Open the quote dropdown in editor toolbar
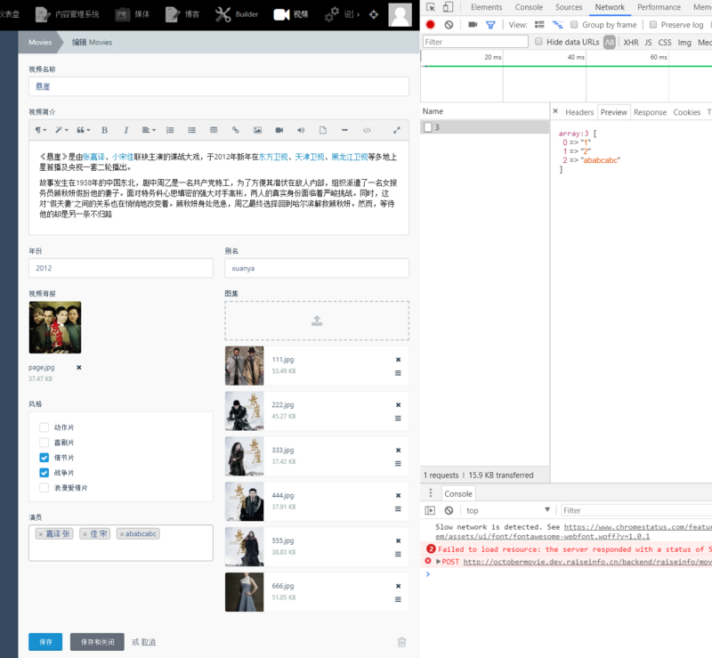The width and height of the screenshot is (712, 658). coord(83,130)
